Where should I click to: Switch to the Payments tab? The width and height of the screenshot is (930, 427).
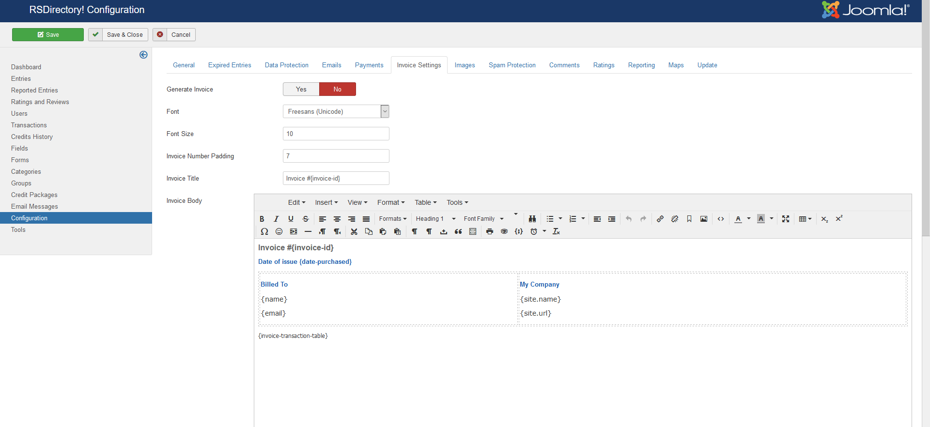point(369,65)
